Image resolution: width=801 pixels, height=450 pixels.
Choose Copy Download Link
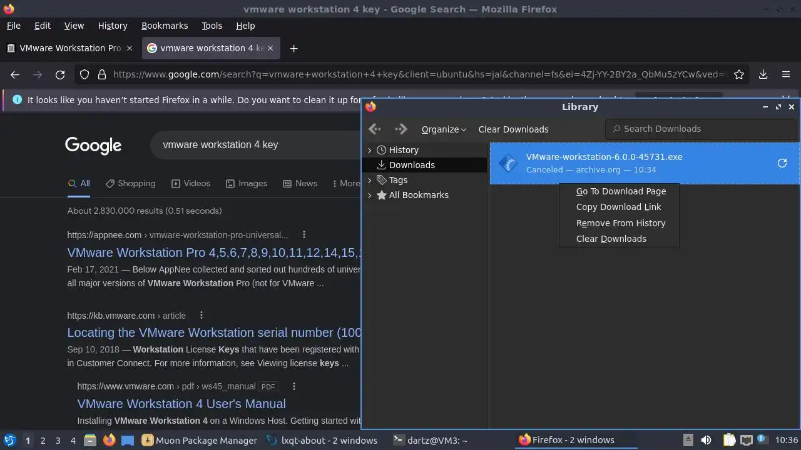(x=620, y=207)
